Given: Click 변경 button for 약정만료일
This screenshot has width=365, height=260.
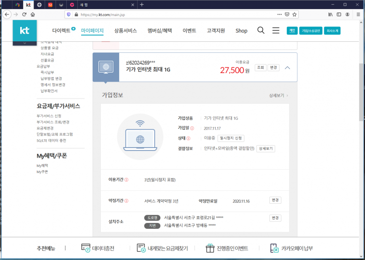Looking at the screenshot, I should pyautogui.click(x=275, y=200).
